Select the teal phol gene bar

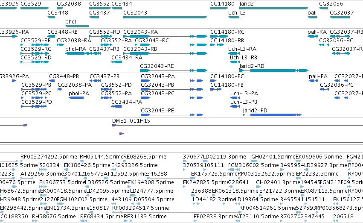coord(77,26)
